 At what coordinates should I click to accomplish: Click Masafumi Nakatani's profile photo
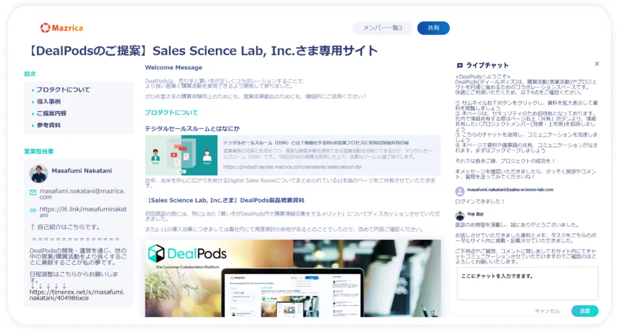point(38,174)
